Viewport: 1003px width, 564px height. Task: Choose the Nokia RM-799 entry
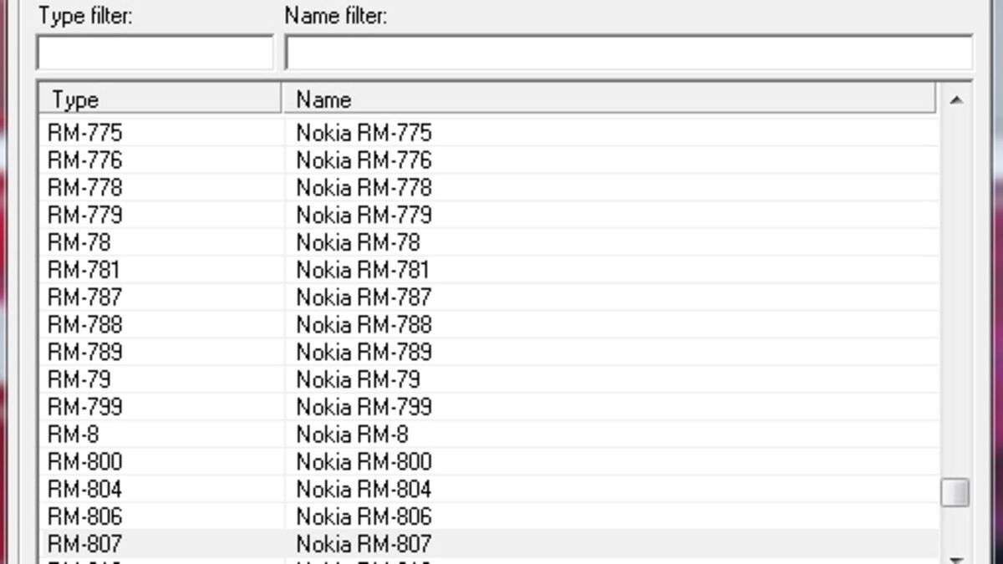364,407
